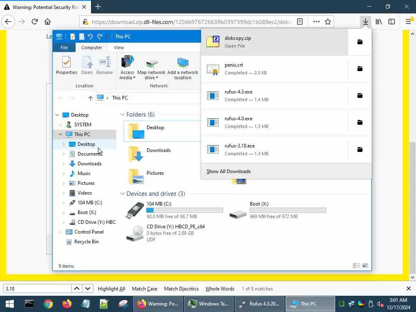The image size is (416, 312).
Task: Expand the Downloads tree node arrow
Action: click(64, 164)
